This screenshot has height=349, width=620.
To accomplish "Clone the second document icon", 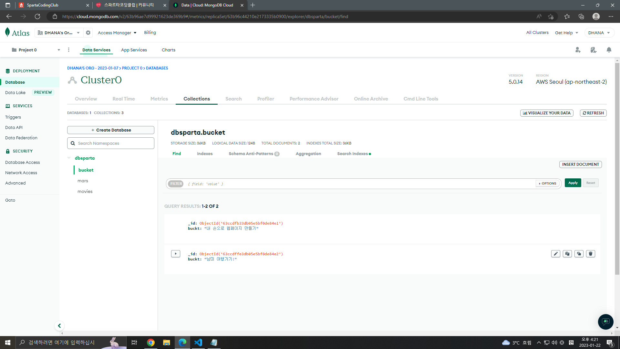I will click(579, 254).
